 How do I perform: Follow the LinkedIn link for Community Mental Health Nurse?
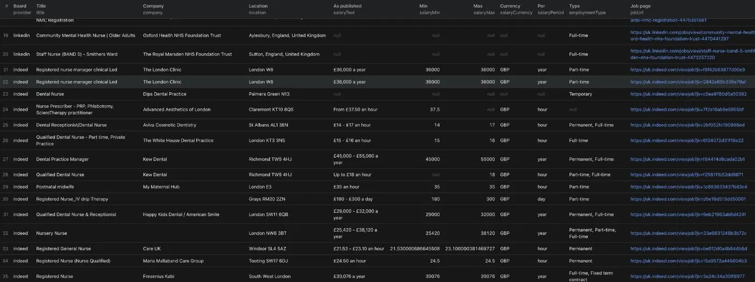[x=693, y=35]
